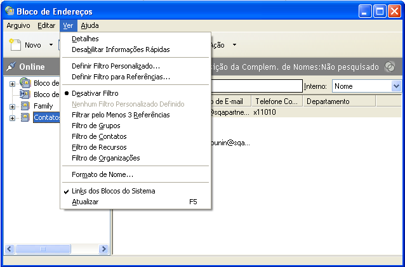Click the Ação toolbar button
Screen dimensions: 405x267
click(x=218, y=45)
